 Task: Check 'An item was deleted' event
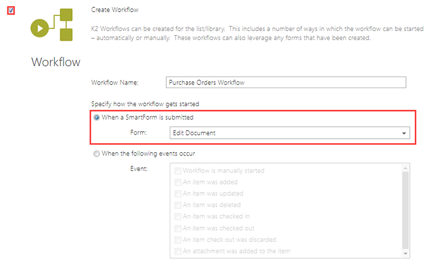pyautogui.click(x=178, y=205)
